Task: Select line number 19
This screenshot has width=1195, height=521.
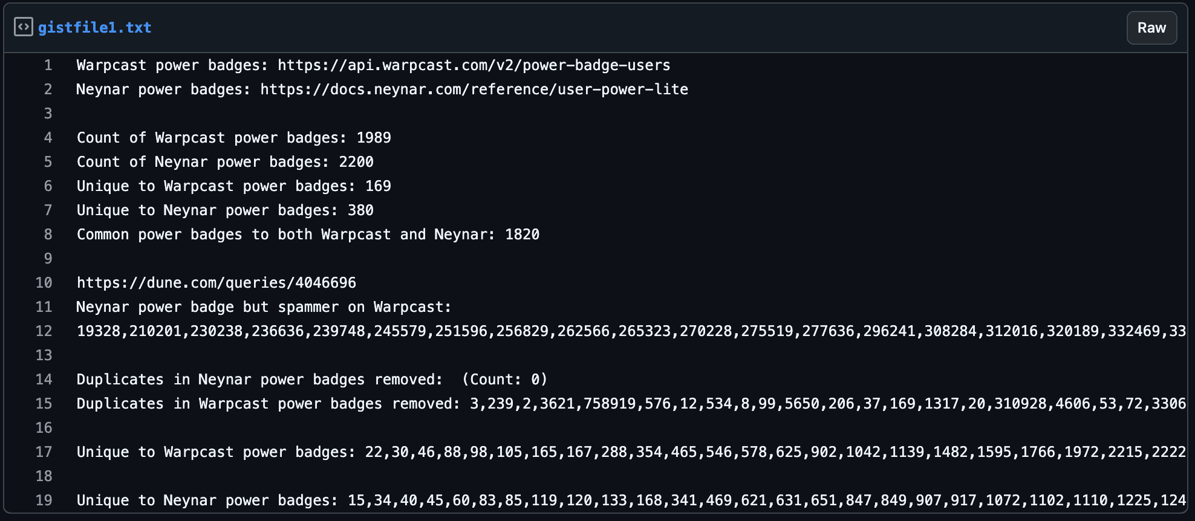Action: (x=44, y=500)
